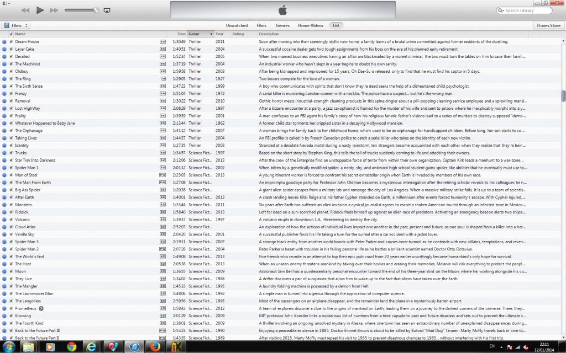This screenshot has width=566, height=353.
Task: Sort by the Rating column header
Action: [238, 34]
